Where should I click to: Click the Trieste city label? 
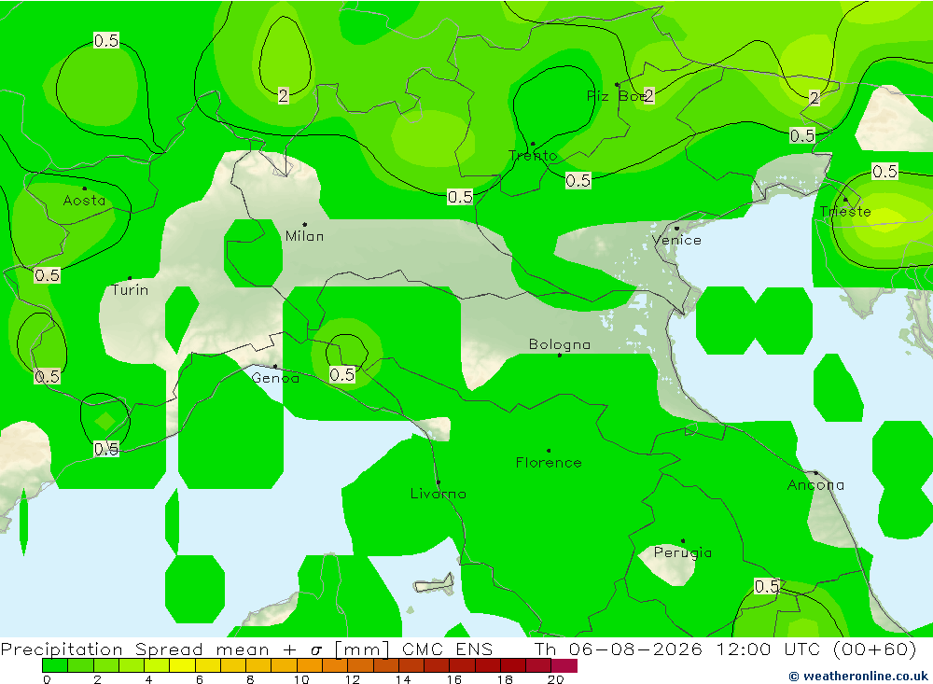[845, 212]
